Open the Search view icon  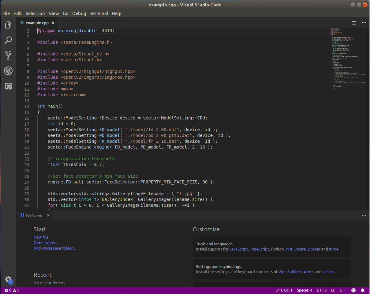point(8,40)
